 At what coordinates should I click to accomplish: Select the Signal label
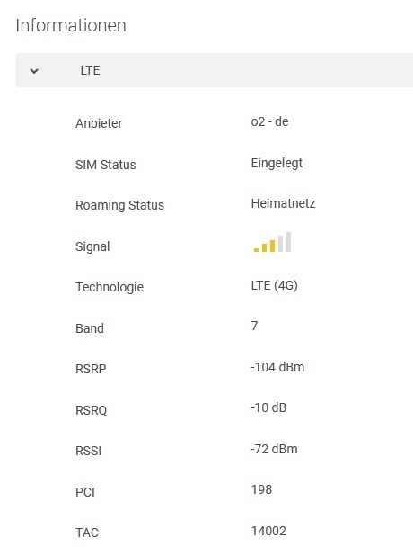92,246
